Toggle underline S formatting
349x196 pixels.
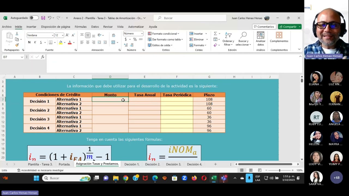(41, 42)
